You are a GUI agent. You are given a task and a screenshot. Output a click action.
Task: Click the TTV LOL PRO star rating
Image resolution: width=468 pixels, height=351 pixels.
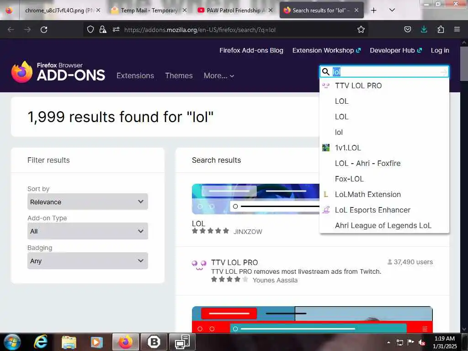point(229,280)
